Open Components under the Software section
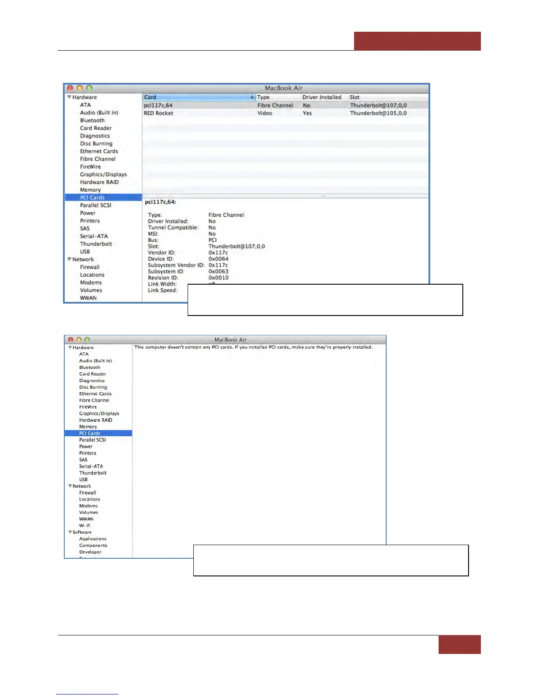The height and width of the screenshot is (698, 539). [93, 545]
